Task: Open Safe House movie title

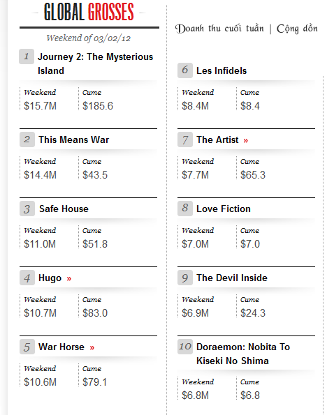Action: pyautogui.click(x=64, y=209)
